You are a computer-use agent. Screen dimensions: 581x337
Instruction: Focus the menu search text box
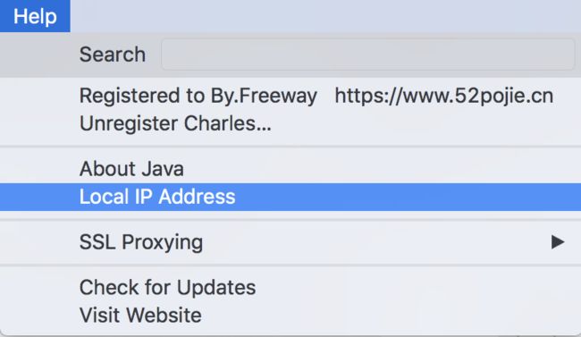coord(367,55)
